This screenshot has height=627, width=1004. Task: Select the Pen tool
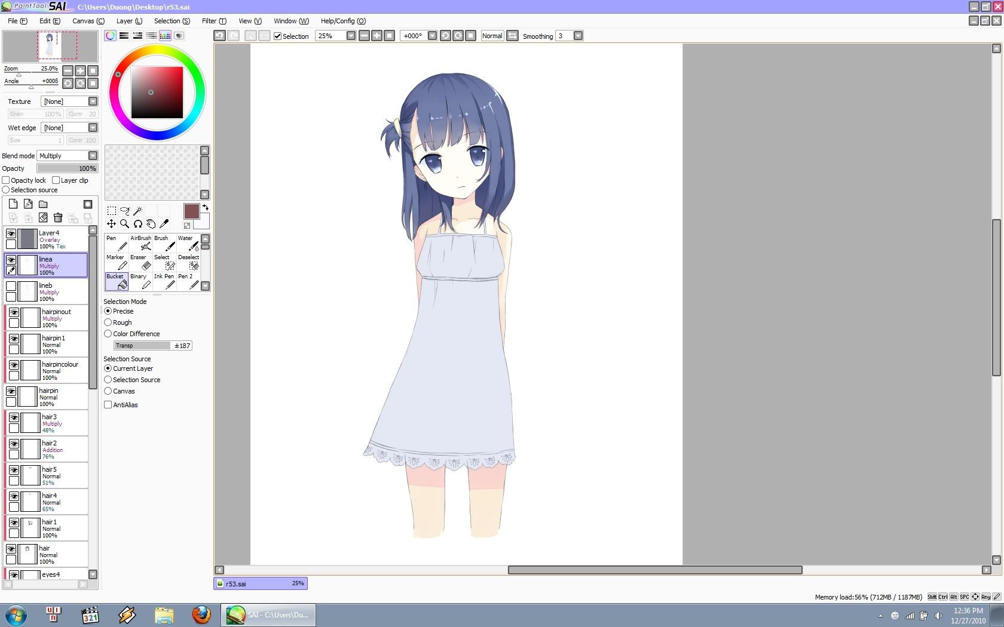117,243
